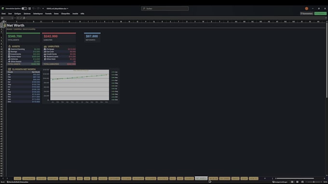328x184 pixels.
Task: Click the 12-Month Net Worth header icon
Action: (x=10, y=69)
